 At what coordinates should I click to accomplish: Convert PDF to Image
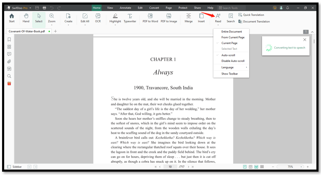(x=169, y=18)
